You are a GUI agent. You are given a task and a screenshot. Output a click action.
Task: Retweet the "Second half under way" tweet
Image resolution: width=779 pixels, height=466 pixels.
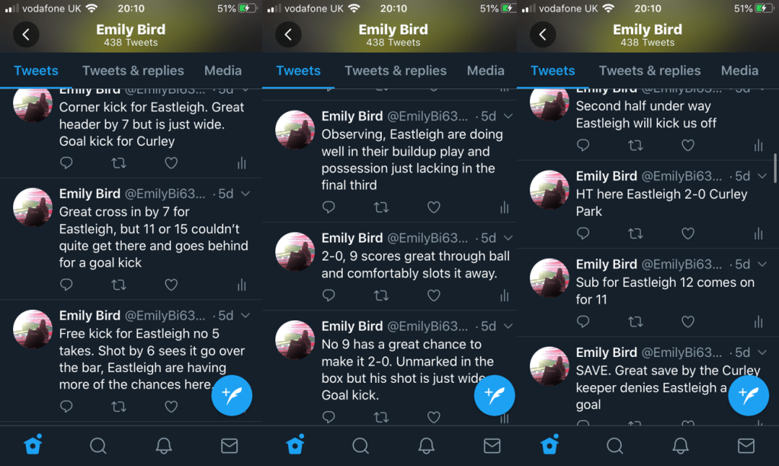(x=635, y=145)
